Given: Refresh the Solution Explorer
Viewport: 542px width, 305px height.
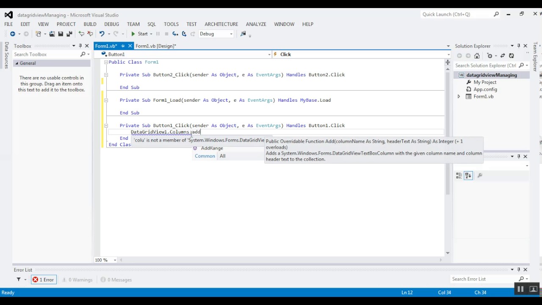Looking at the screenshot, I should 512,55.
